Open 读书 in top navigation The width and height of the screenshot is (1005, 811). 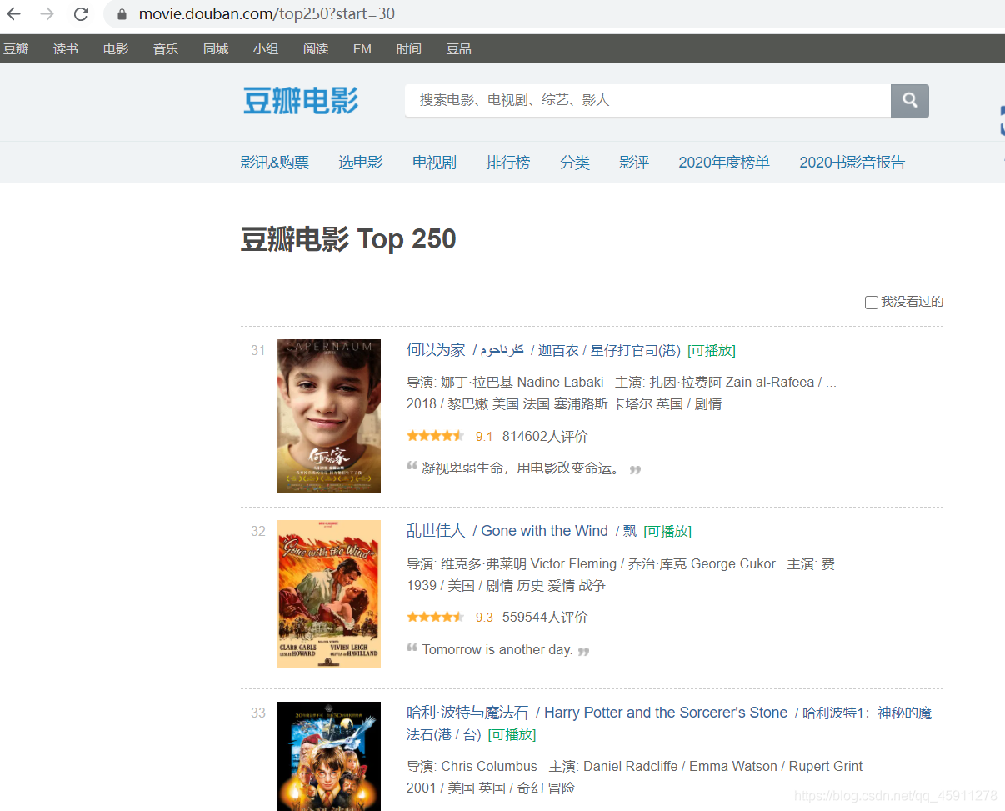66,48
